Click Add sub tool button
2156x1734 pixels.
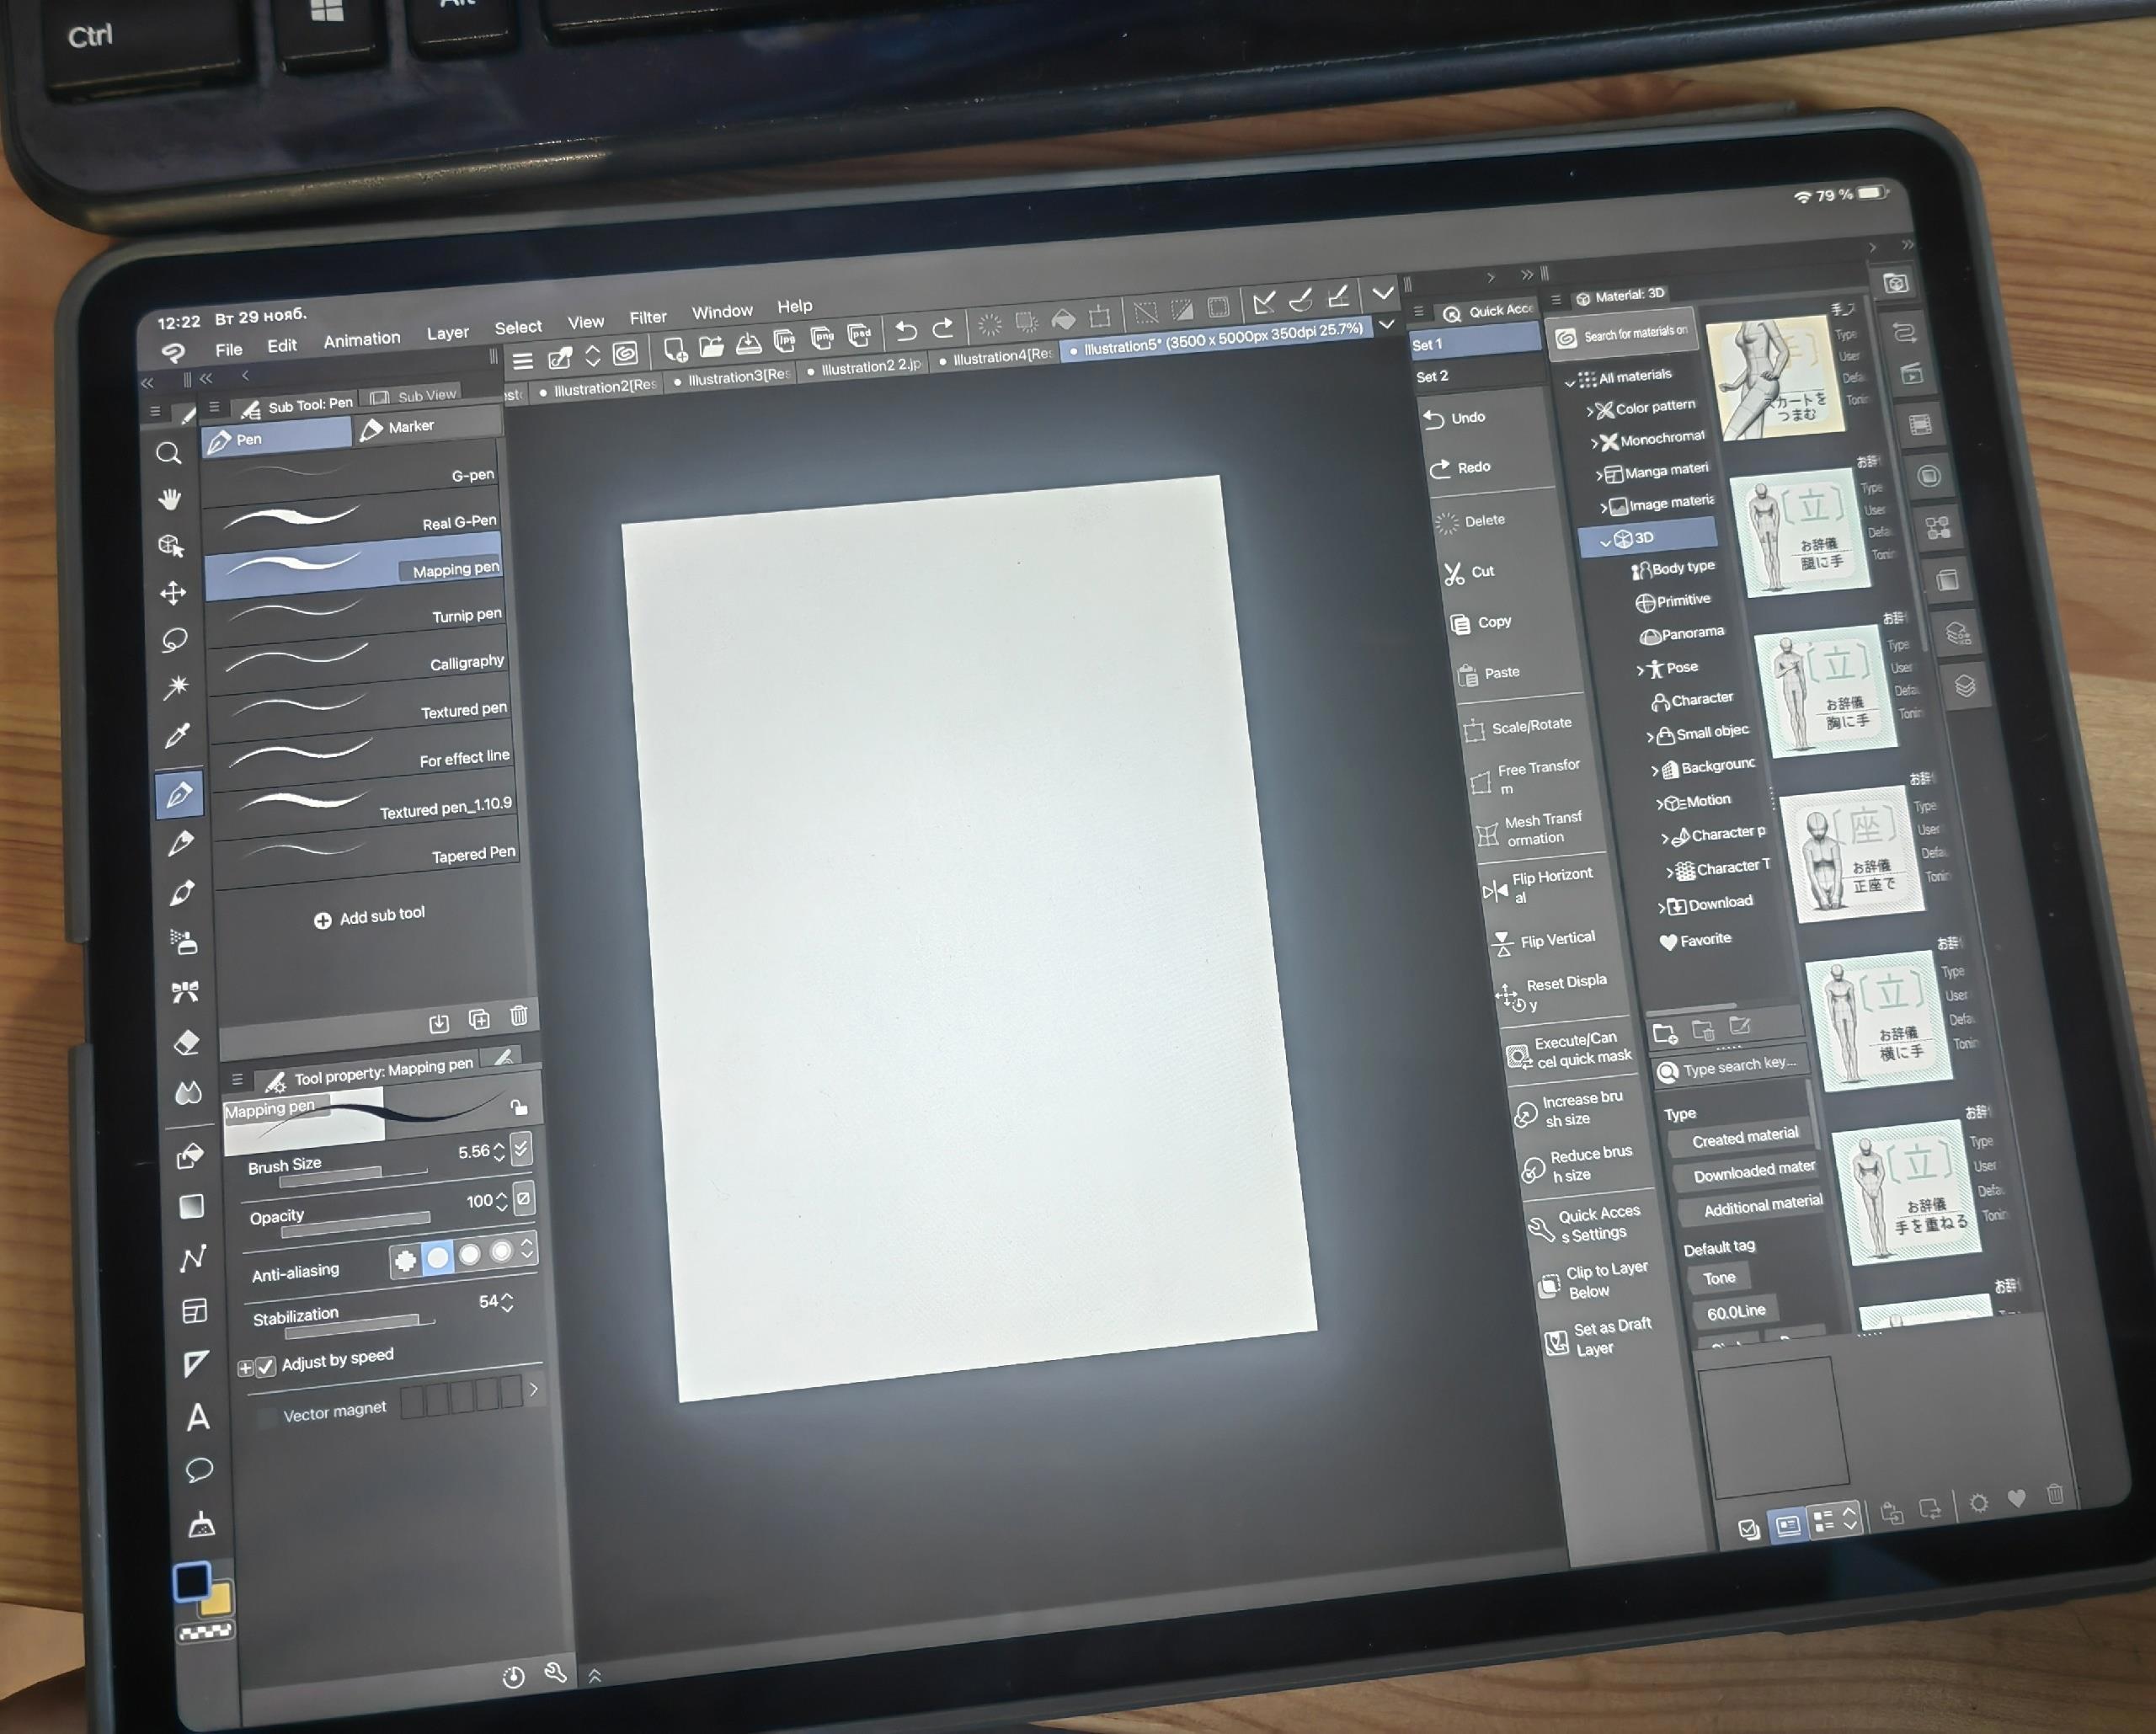click(x=369, y=916)
